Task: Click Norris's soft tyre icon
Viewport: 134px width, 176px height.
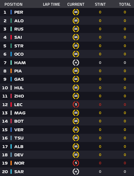Action: 76,163
